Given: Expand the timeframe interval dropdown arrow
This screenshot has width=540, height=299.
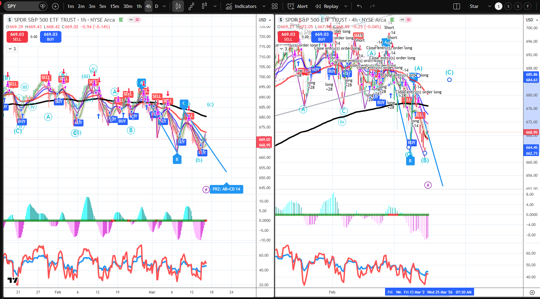Looking at the screenshot, I should [165, 6].
